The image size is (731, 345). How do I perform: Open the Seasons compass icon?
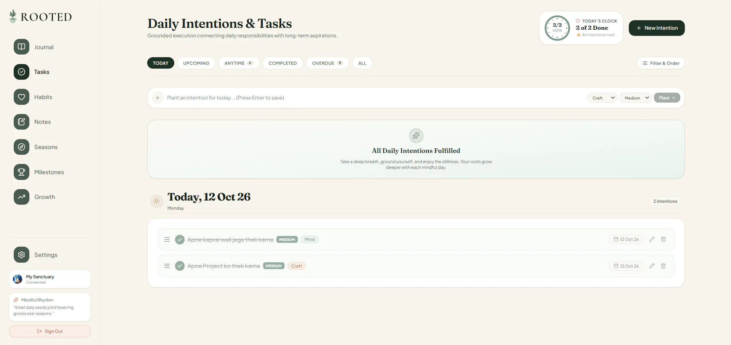click(21, 147)
